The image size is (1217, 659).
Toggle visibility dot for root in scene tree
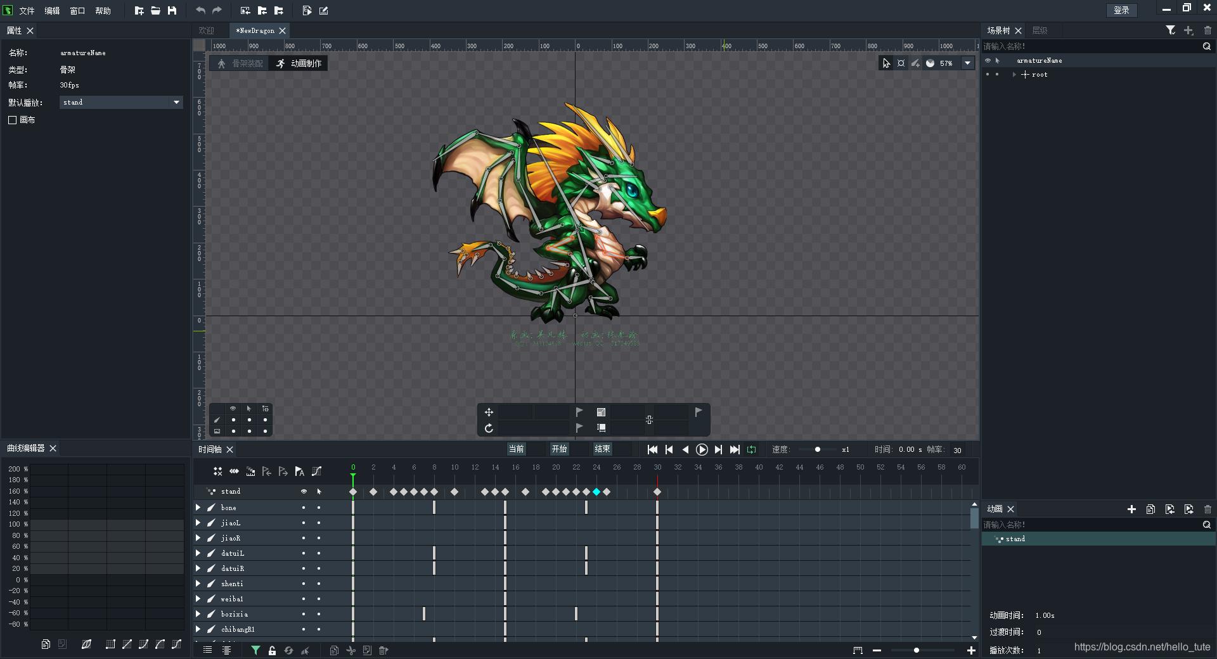pyautogui.click(x=987, y=74)
